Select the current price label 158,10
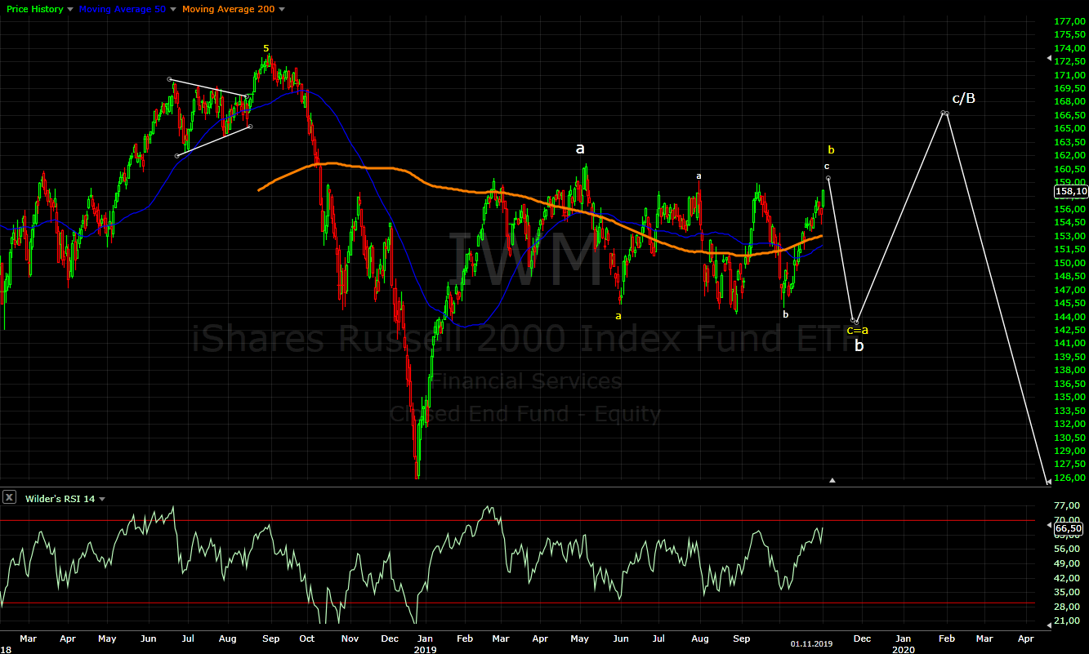This screenshot has height=654, width=1089. 1071,191
